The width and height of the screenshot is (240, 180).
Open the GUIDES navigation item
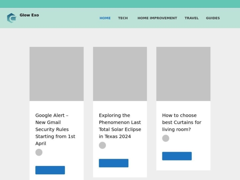coord(213,18)
